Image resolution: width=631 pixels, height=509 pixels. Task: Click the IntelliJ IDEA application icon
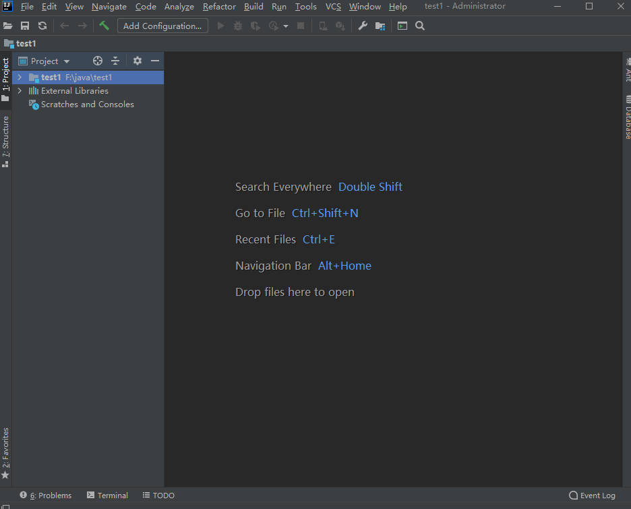click(7, 6)
